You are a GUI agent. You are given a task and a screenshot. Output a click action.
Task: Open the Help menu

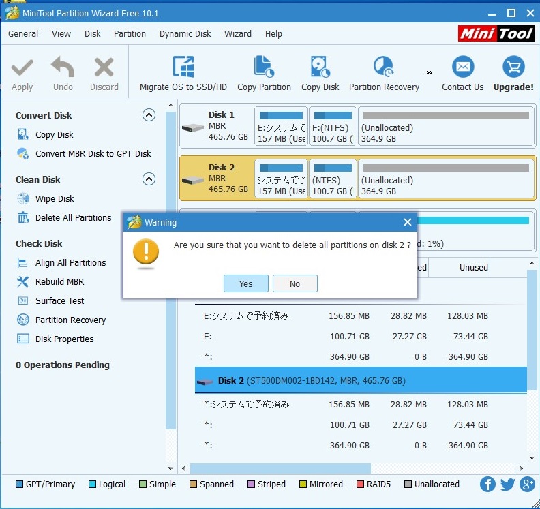tap(273, 33)
